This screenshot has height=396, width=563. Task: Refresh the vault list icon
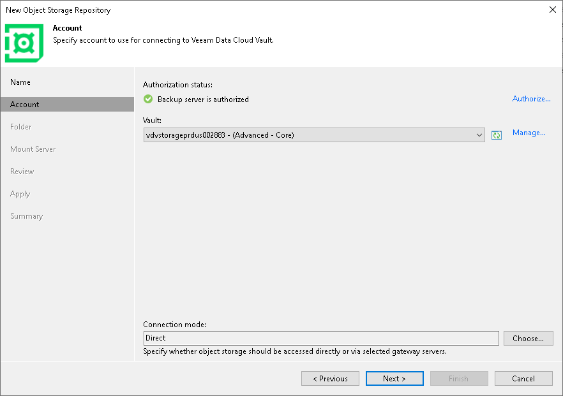click(x=496, y=135)
